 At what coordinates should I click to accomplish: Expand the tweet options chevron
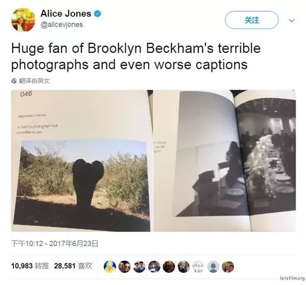point(292,20)
